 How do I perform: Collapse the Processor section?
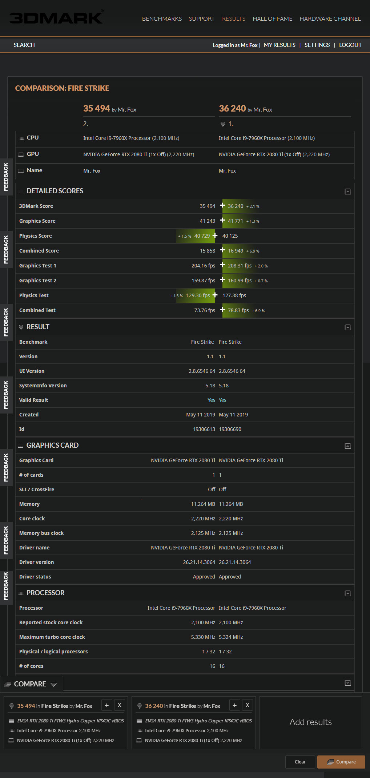click(348, 593)
